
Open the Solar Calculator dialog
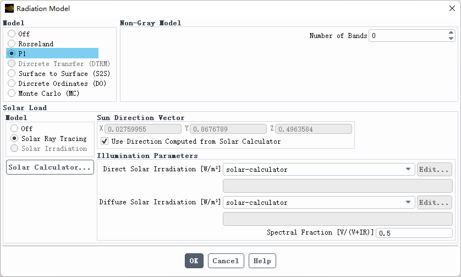click(x=50, y=167)
